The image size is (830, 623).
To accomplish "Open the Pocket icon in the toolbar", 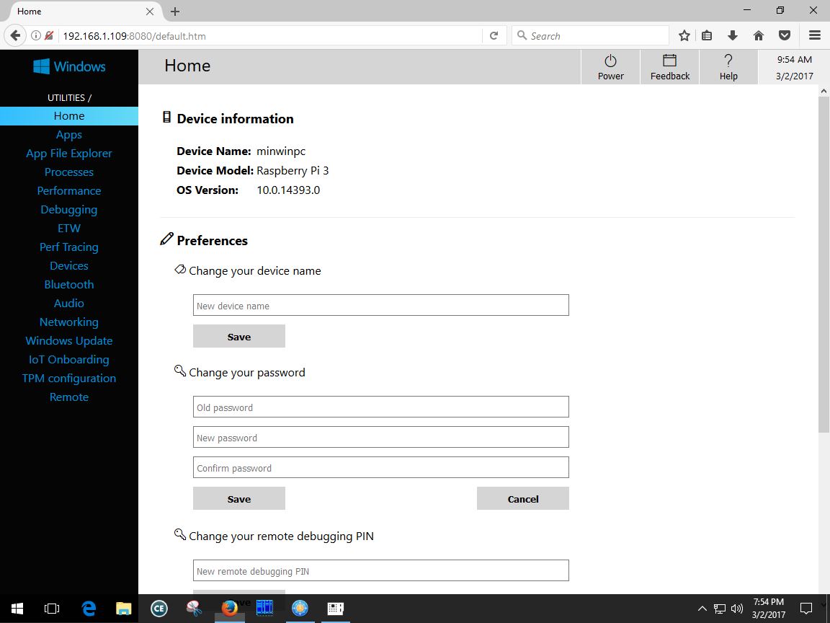I will pyautogui.click(x=785, y=35).
